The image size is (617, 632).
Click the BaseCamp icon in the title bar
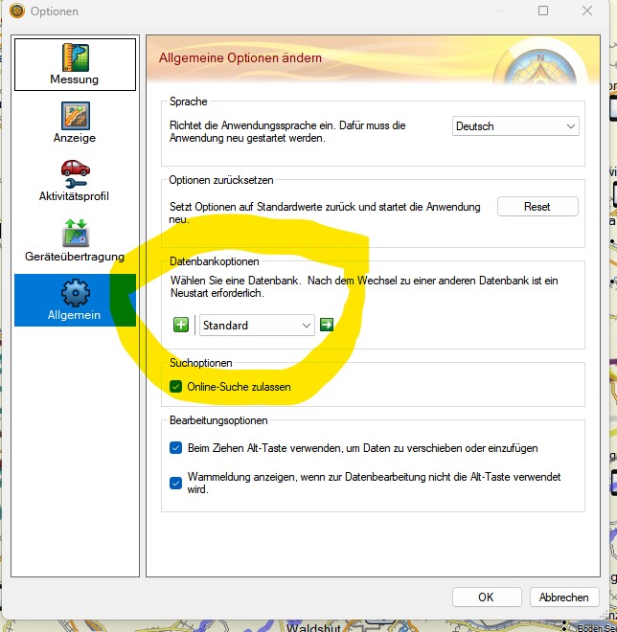pos(17,11)
